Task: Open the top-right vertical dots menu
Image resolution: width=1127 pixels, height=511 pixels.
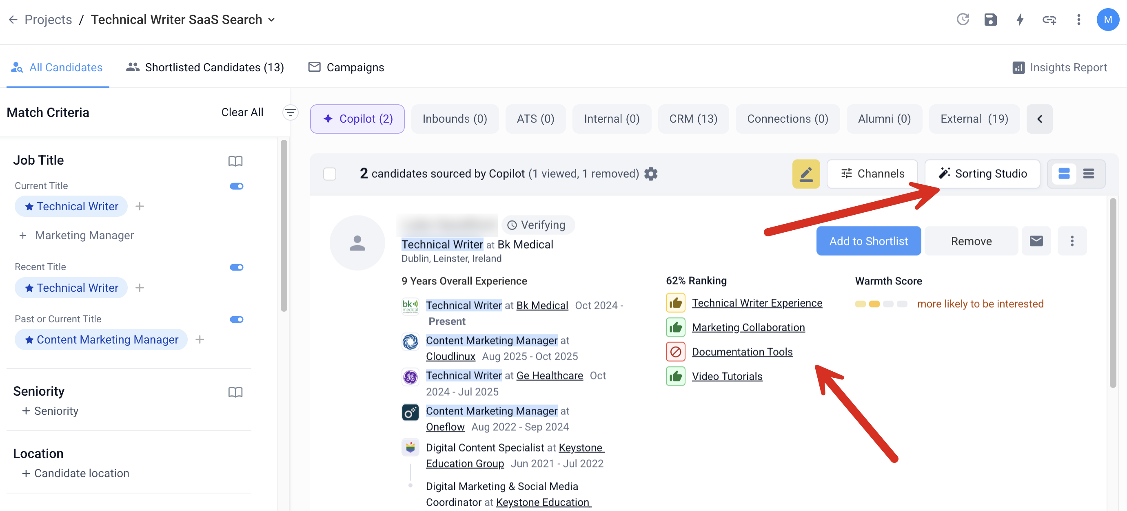Action: 1078,20
